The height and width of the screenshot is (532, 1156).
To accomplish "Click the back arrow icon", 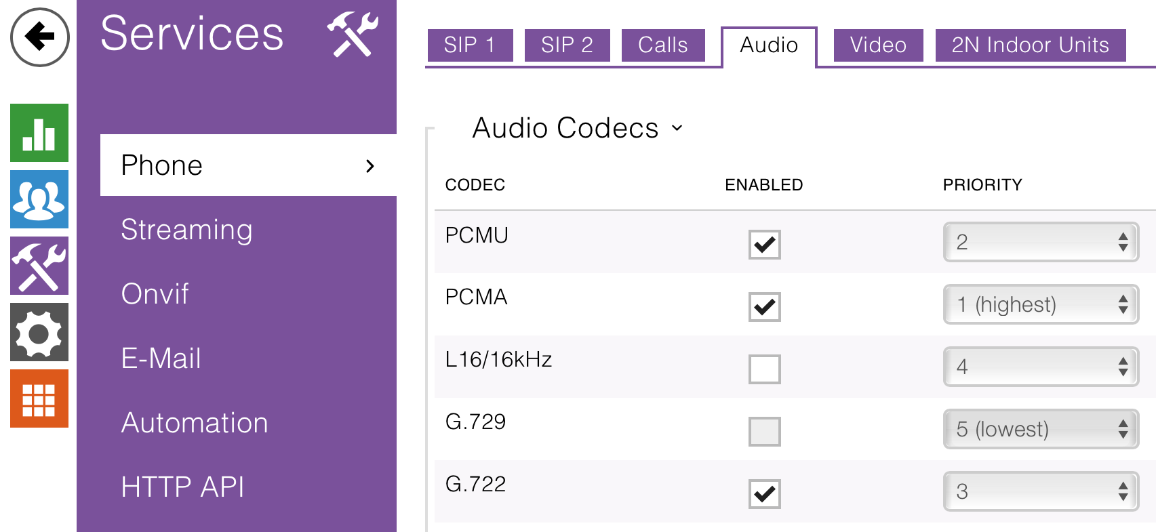I will coord(39,37).
